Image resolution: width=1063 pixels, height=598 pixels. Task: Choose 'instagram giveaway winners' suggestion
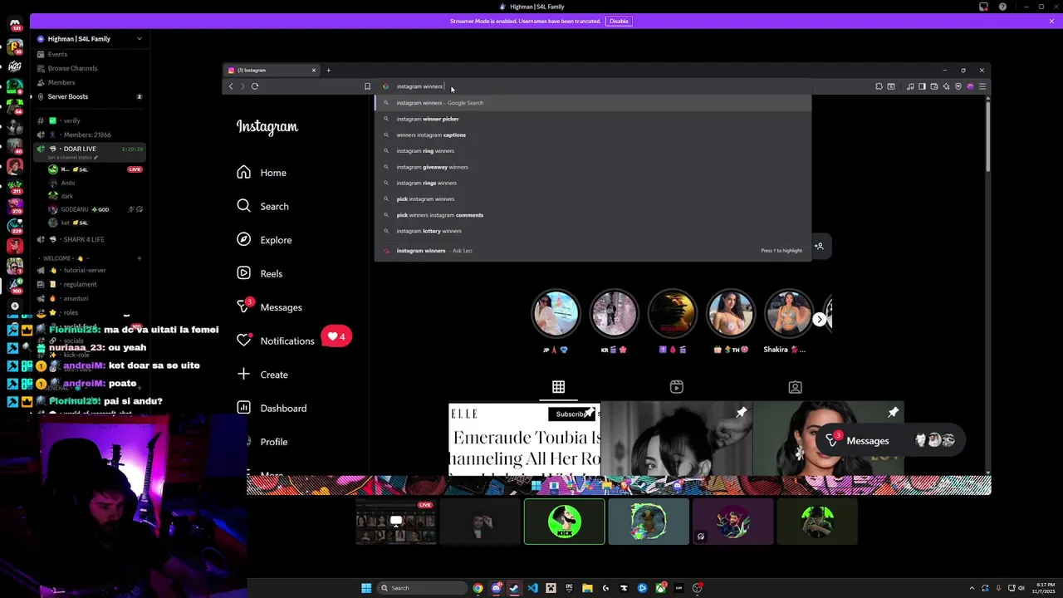pos(592,167)
